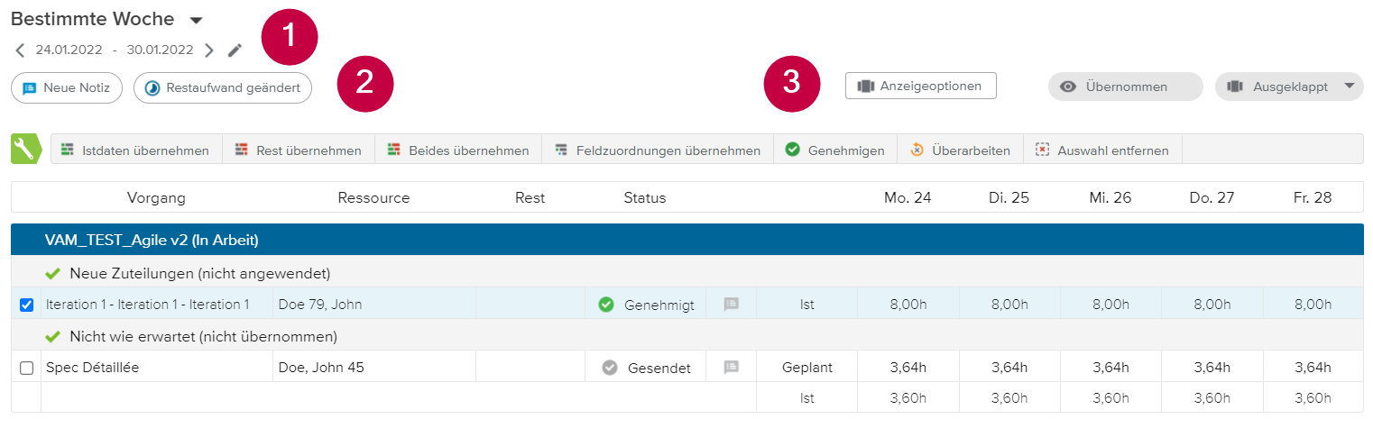Uncheck the Iteration 1 row checkbox
The width and height of the screenshot is (1373, 428).
click(26, 305)
